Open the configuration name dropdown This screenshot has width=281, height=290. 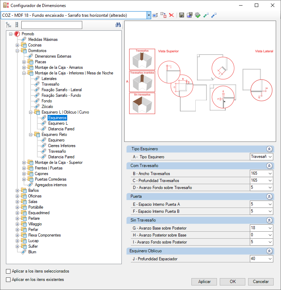[149, 15]
